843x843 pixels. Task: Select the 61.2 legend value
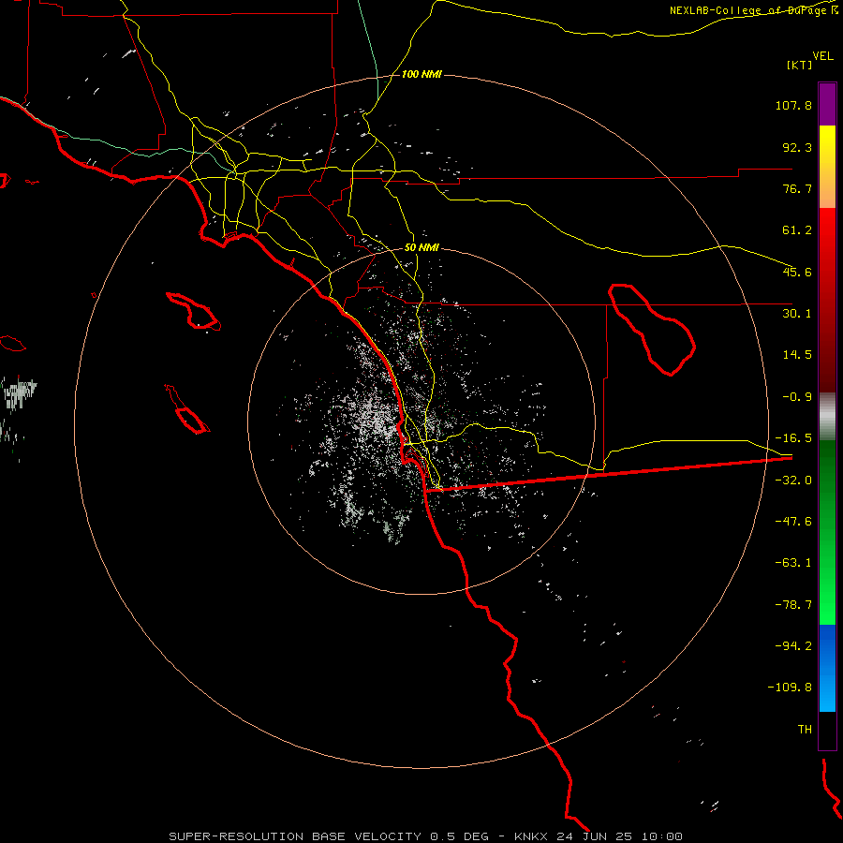(797, 230)
